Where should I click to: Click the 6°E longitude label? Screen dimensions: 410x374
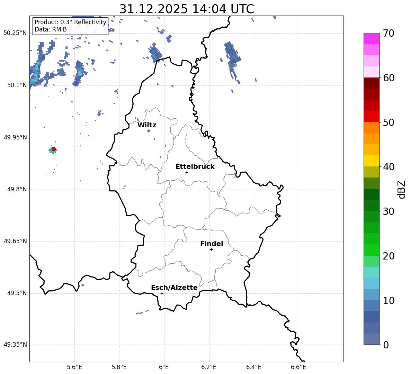tap(164, 367)
